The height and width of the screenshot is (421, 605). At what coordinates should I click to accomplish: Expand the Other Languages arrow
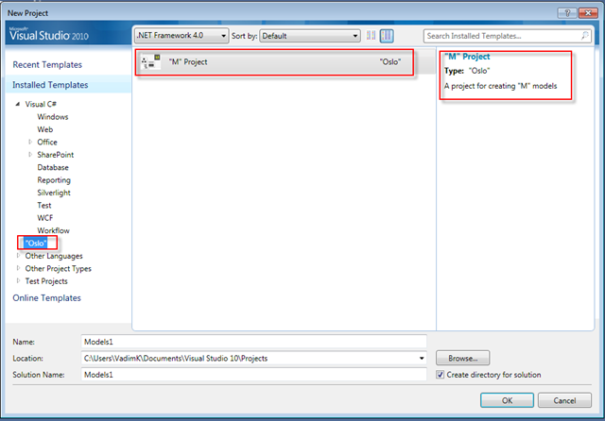pyautogui.click(x=18, y=256)
